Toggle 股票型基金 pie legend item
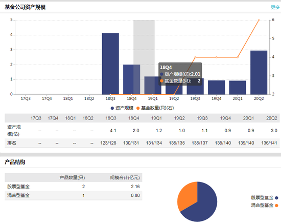This screenshot has width=281, height=224. coord(265,198)
